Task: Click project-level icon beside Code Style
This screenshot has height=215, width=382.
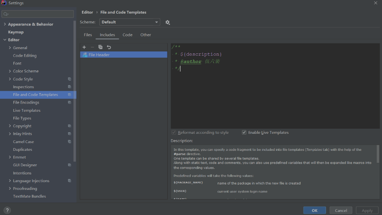Action: [x=70, y=79]
